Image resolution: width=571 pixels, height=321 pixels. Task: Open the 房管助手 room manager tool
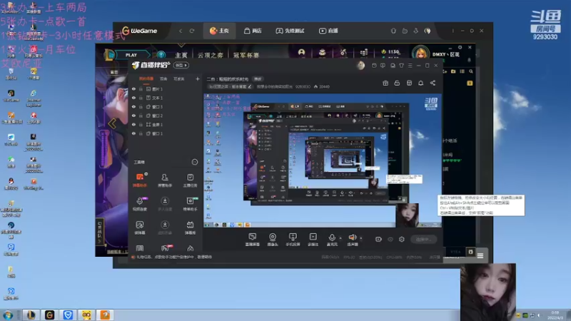click(165, 180)
